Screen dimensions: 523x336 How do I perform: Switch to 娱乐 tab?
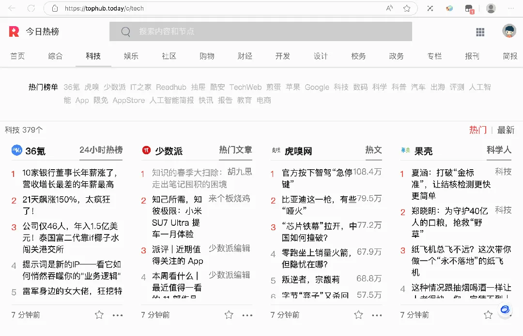[131, 56]
